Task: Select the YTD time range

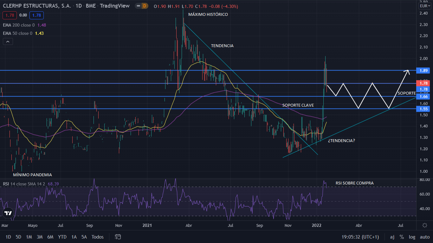Action: click(62, 237)
